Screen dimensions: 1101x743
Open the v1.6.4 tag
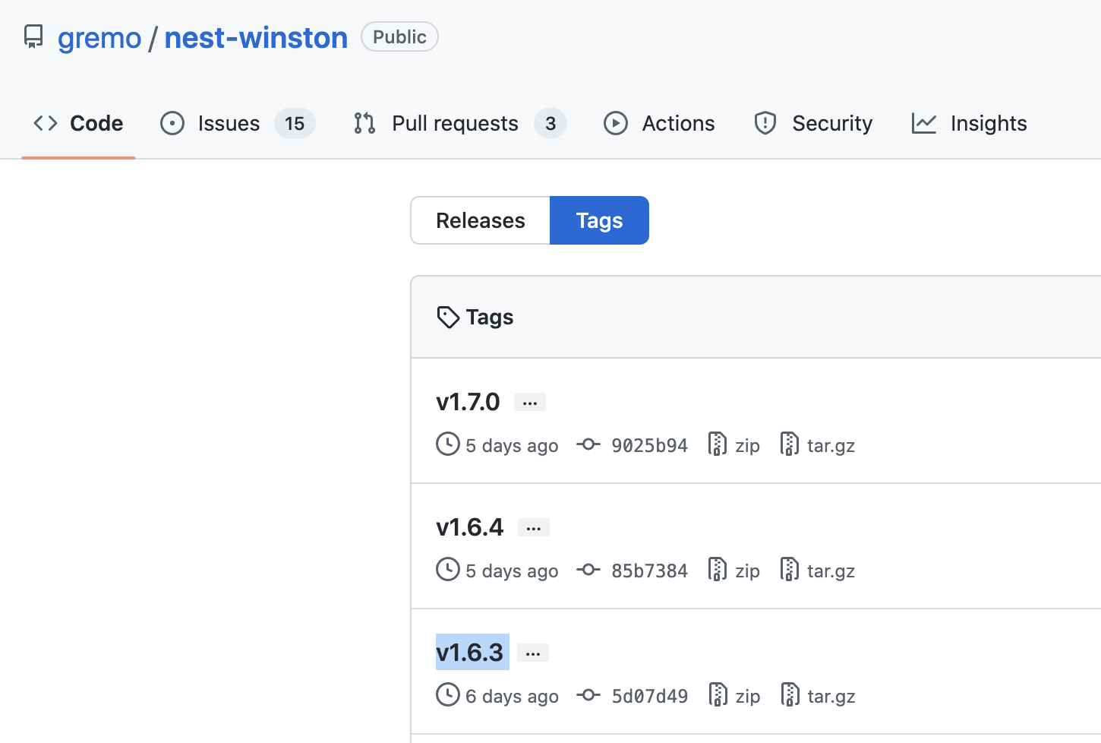point(470,526)
